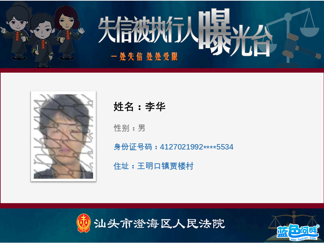
Task: Click the hepan.com blue logo
Action: (298, 232)
